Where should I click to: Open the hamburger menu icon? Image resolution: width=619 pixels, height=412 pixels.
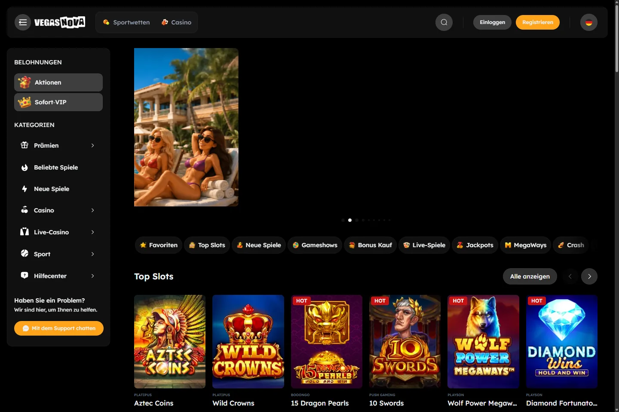pyautogui.click(x=23, y=22)
